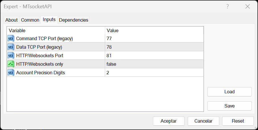Close the Expert MTsocketAPI dialog
Image resolution: width=258 pixels, height=130 pixels.
247,7
